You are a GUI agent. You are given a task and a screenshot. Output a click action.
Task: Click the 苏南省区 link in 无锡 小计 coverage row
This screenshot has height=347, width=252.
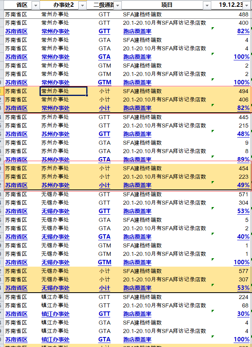(16, 288)
